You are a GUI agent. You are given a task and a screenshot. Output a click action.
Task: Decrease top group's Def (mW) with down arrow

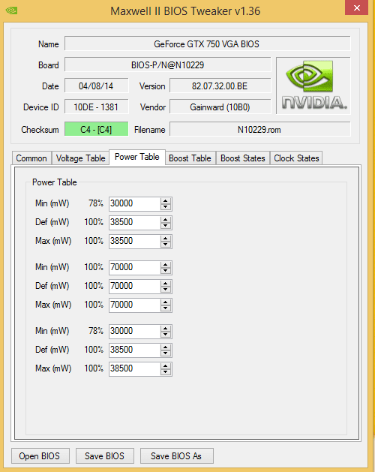click(166, 225)
